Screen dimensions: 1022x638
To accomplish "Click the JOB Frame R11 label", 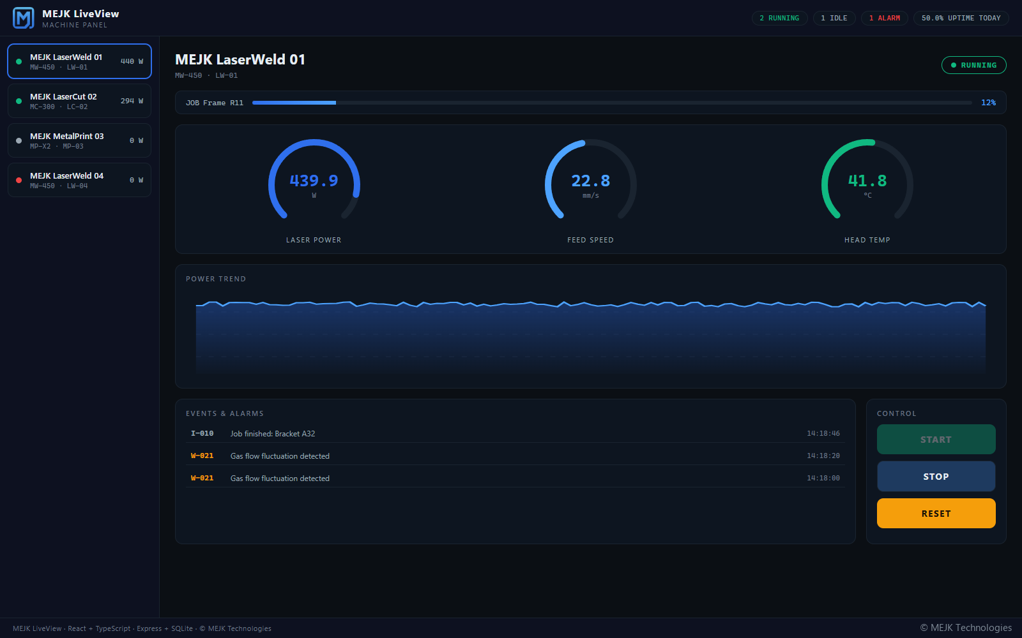I will (x=215, y=103).
